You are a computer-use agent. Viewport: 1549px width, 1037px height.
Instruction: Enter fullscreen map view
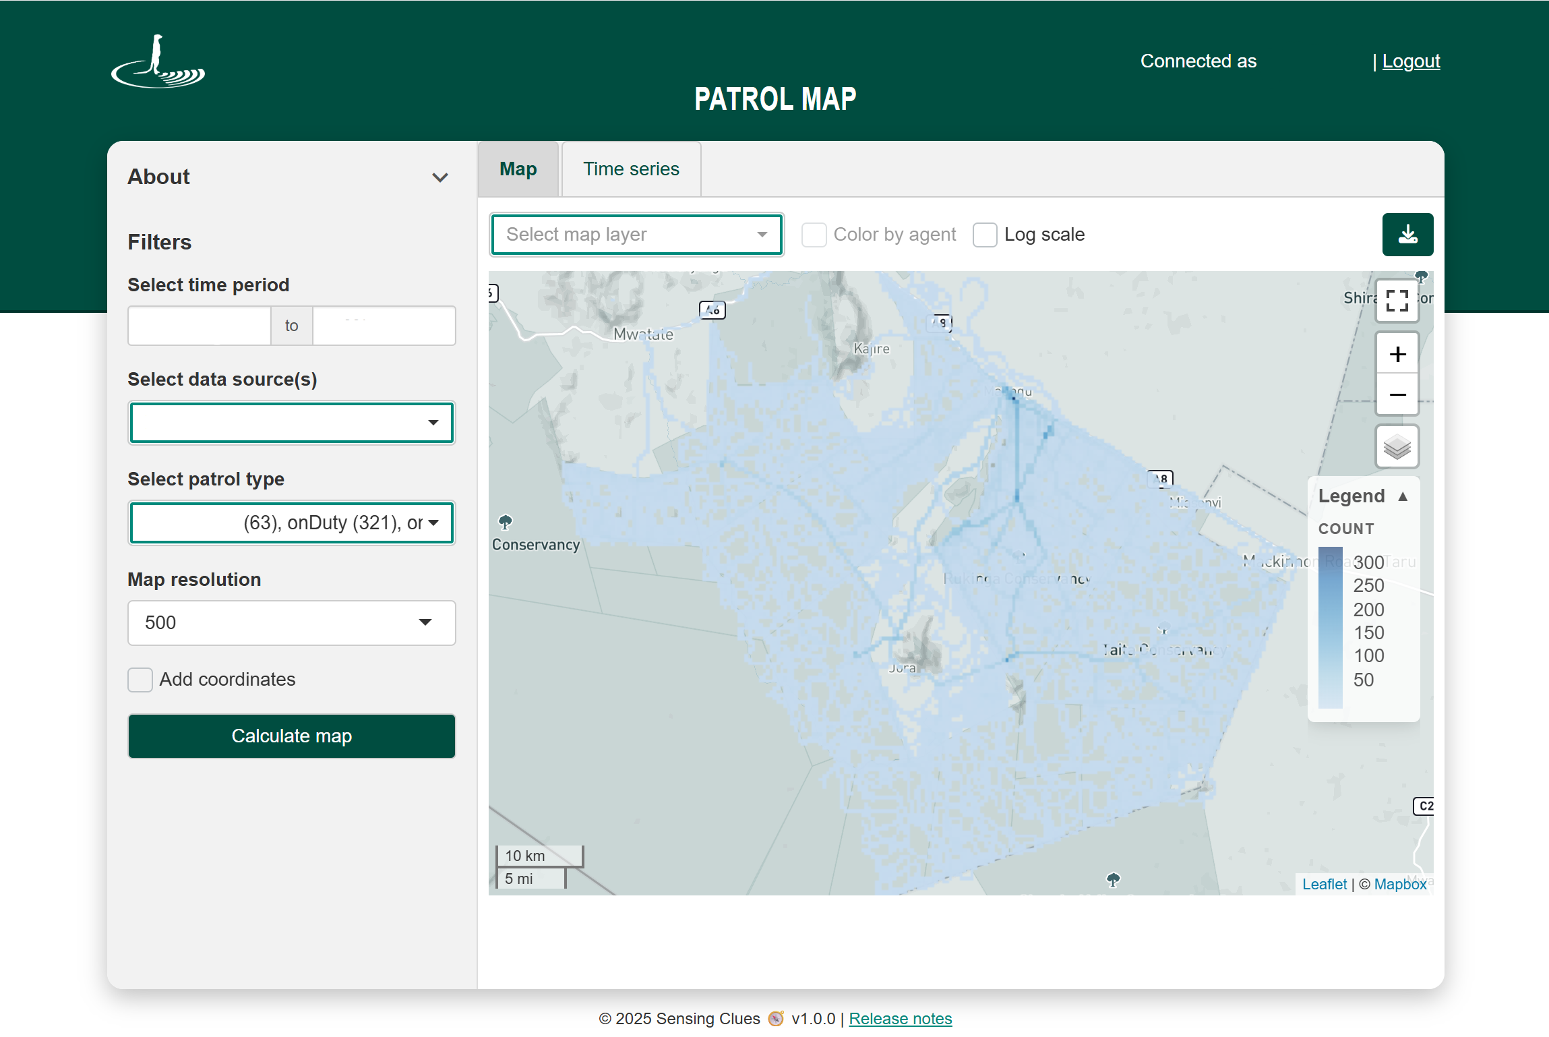click(1397, 301)
